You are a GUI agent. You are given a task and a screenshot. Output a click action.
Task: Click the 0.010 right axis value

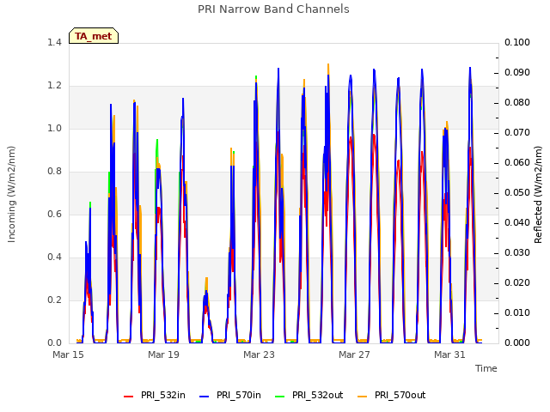point(517,312)
